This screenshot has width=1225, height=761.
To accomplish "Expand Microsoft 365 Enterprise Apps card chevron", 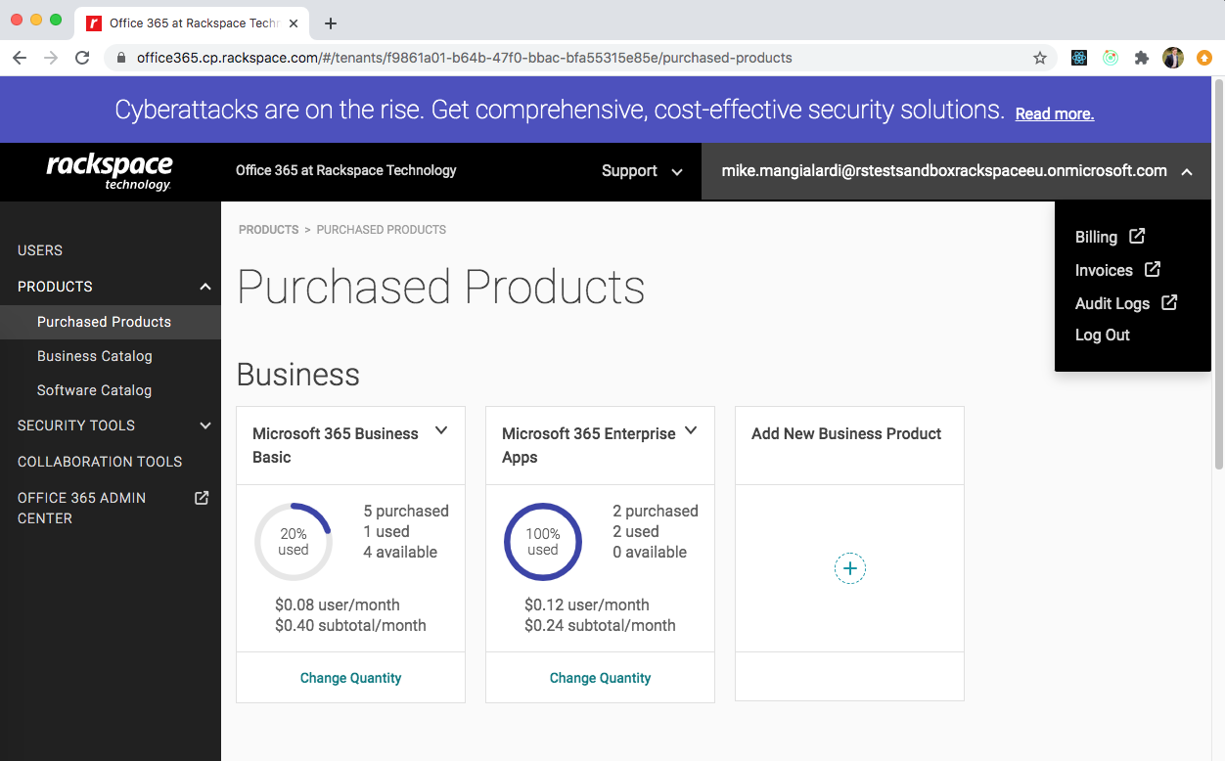I will (691, 431).
